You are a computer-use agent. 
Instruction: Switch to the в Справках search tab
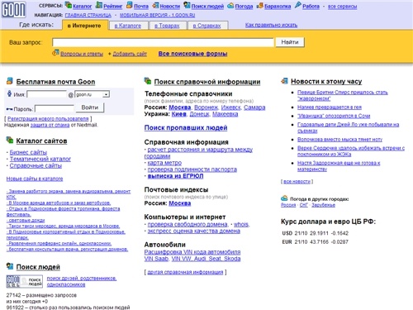point(207,26)
